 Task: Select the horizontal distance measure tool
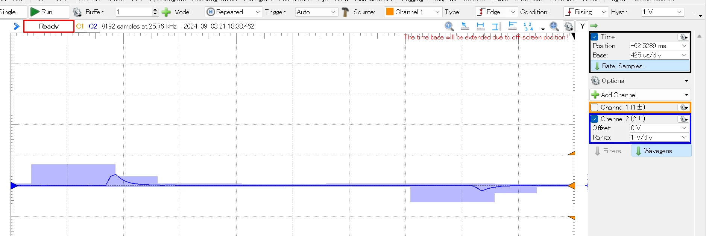pos(481,26)
